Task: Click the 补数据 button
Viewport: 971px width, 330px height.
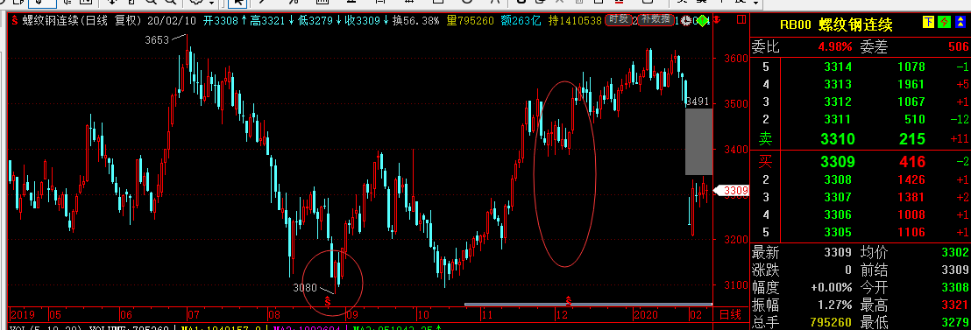Action: click(x=656, y=19)
